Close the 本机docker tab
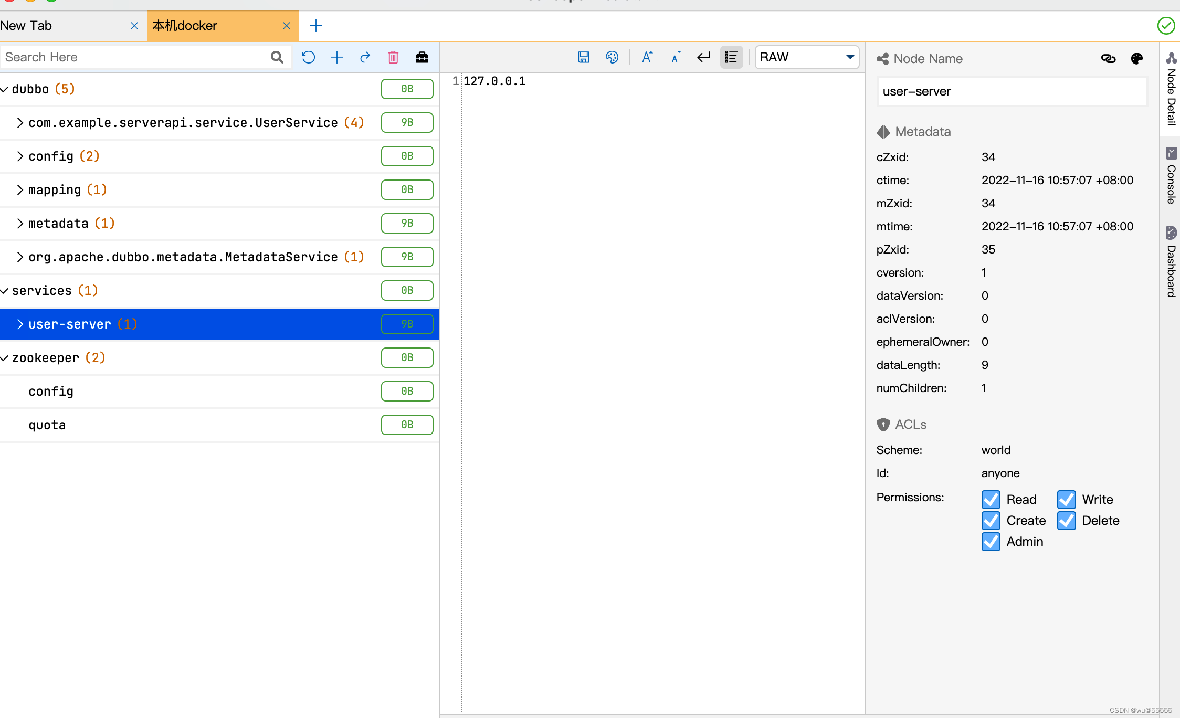Image resolution: width=1180 pixels, height=718 pixels. 287,26
